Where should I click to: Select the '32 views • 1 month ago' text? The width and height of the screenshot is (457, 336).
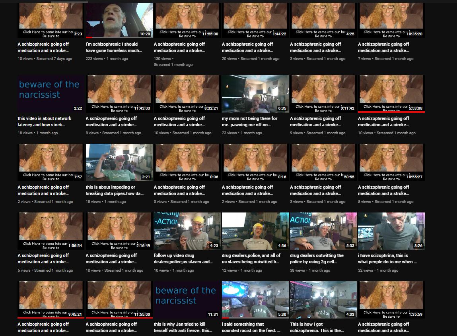378,270
